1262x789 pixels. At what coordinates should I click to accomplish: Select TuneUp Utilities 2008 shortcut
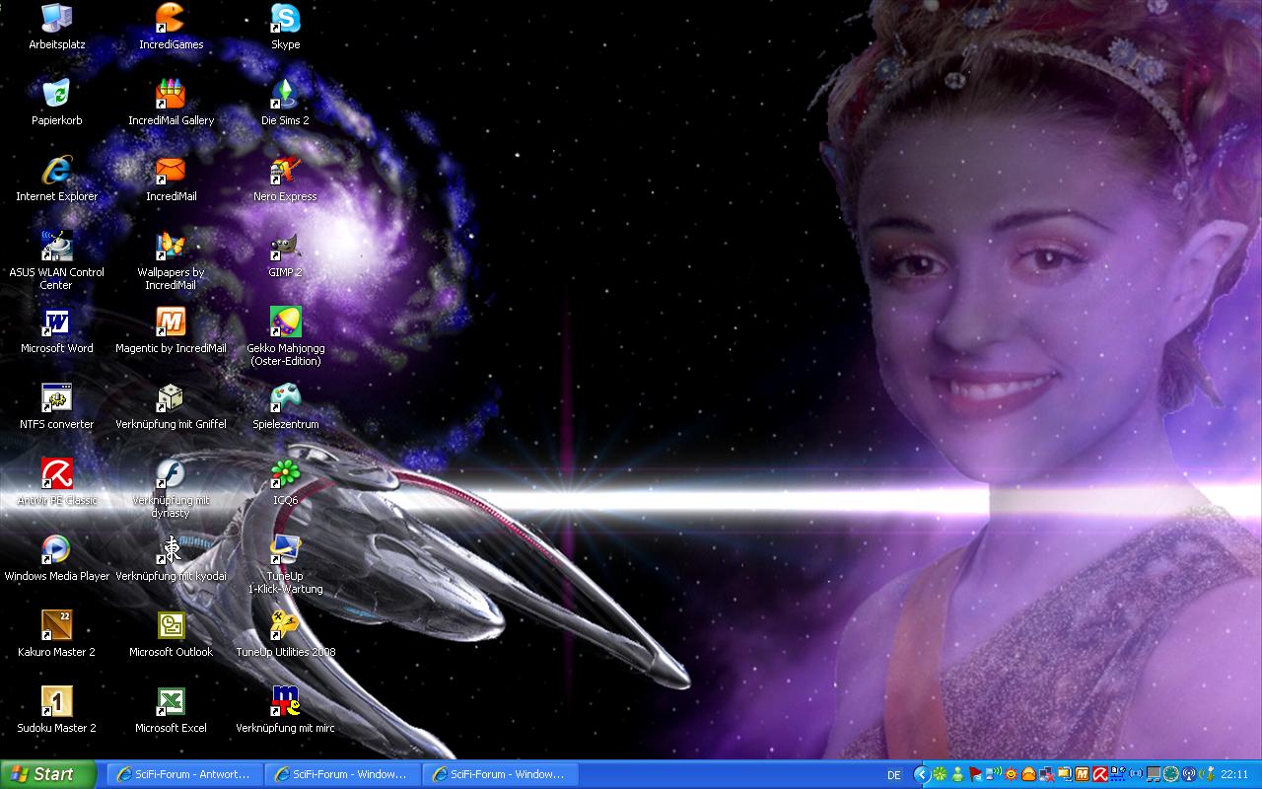285,627
